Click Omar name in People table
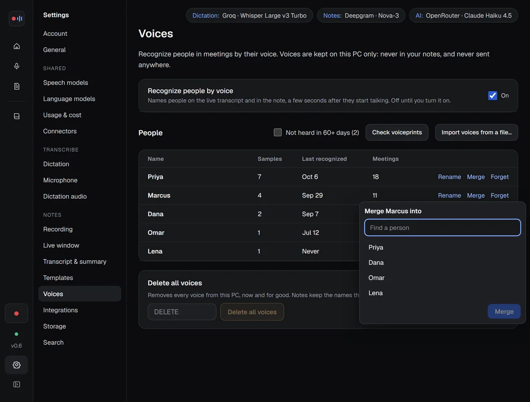Viewport: 530px width, 402px height. (x=156, y=232)
